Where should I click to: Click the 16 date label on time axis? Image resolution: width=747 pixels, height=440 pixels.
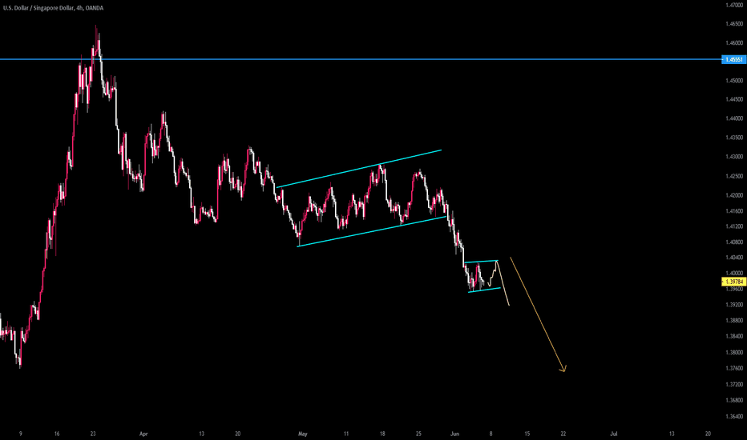tap(57, 434)
